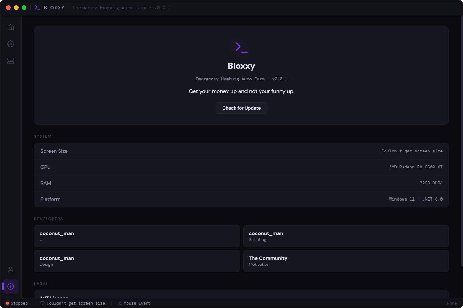Viewport: 463px width, 308px height.
Task: Click the Bloxxy terminal logo in title bar
Action: click(x=38, y=8)
